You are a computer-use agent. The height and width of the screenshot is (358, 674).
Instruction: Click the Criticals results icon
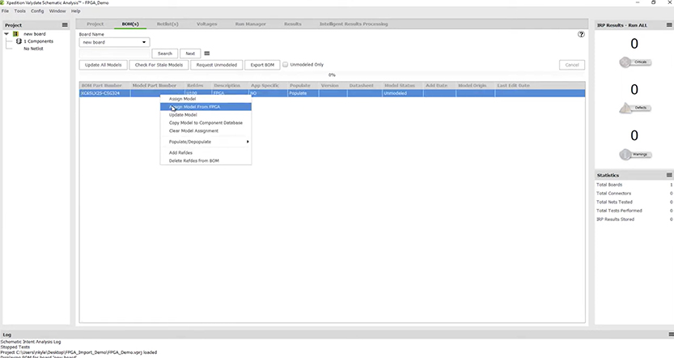pos(625,62)
